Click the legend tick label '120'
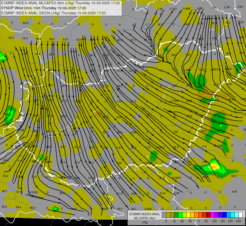Screen dimensions: 246x226 [214, 221]
